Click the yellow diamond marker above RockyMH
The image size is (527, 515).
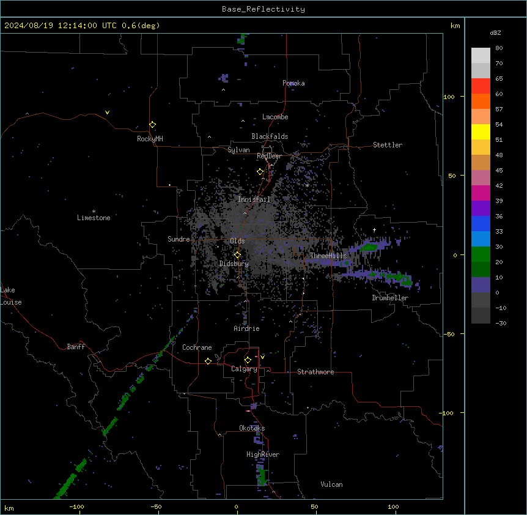tap(153, 125)
